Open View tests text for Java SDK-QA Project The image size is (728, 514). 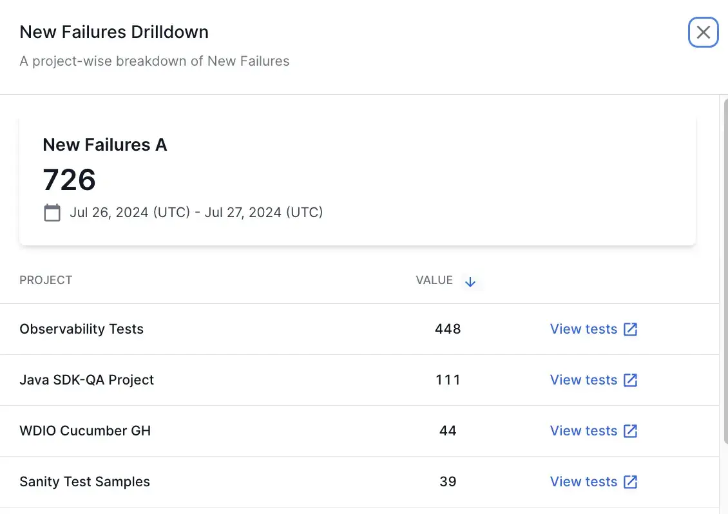point(583,380)
